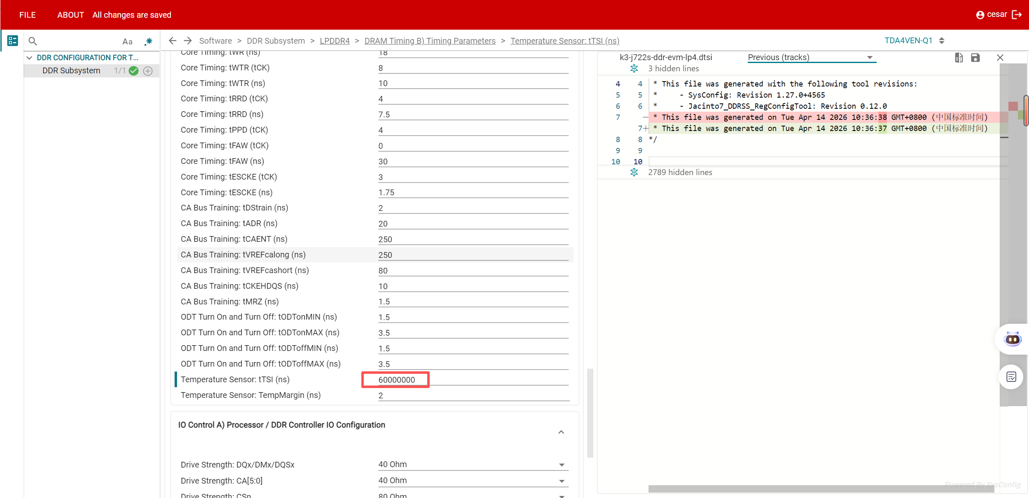
Task: Toggle the diff view icon
Action: [959, 58]
